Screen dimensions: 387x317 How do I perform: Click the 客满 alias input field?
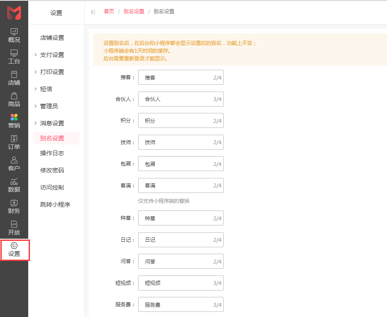point(180,185)
